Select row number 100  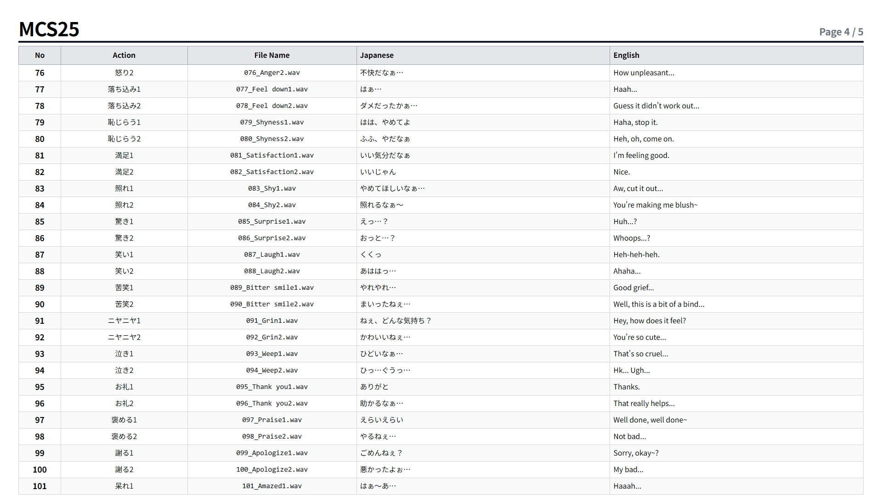40,469
